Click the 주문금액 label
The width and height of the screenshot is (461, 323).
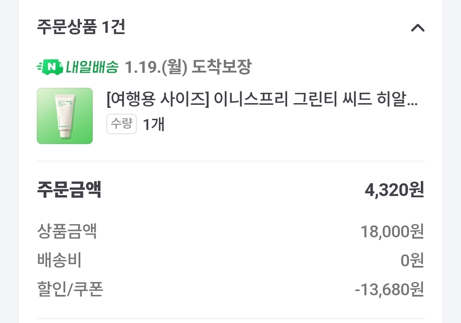click(69, 190)
